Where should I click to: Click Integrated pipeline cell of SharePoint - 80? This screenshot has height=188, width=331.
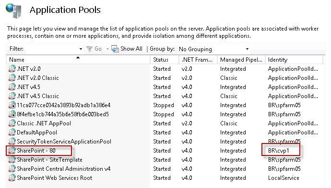tap(233, 151)
